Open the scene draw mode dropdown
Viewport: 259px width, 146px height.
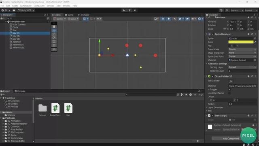click(x=156, y=19)
